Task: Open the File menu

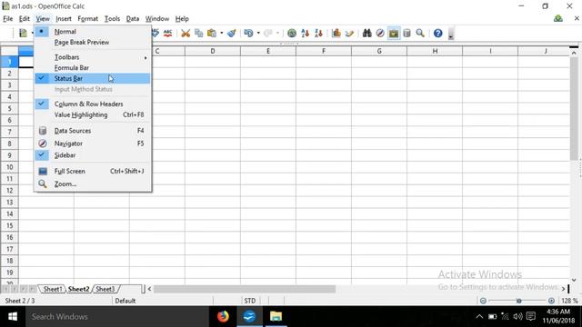Action: coord(8,18)
